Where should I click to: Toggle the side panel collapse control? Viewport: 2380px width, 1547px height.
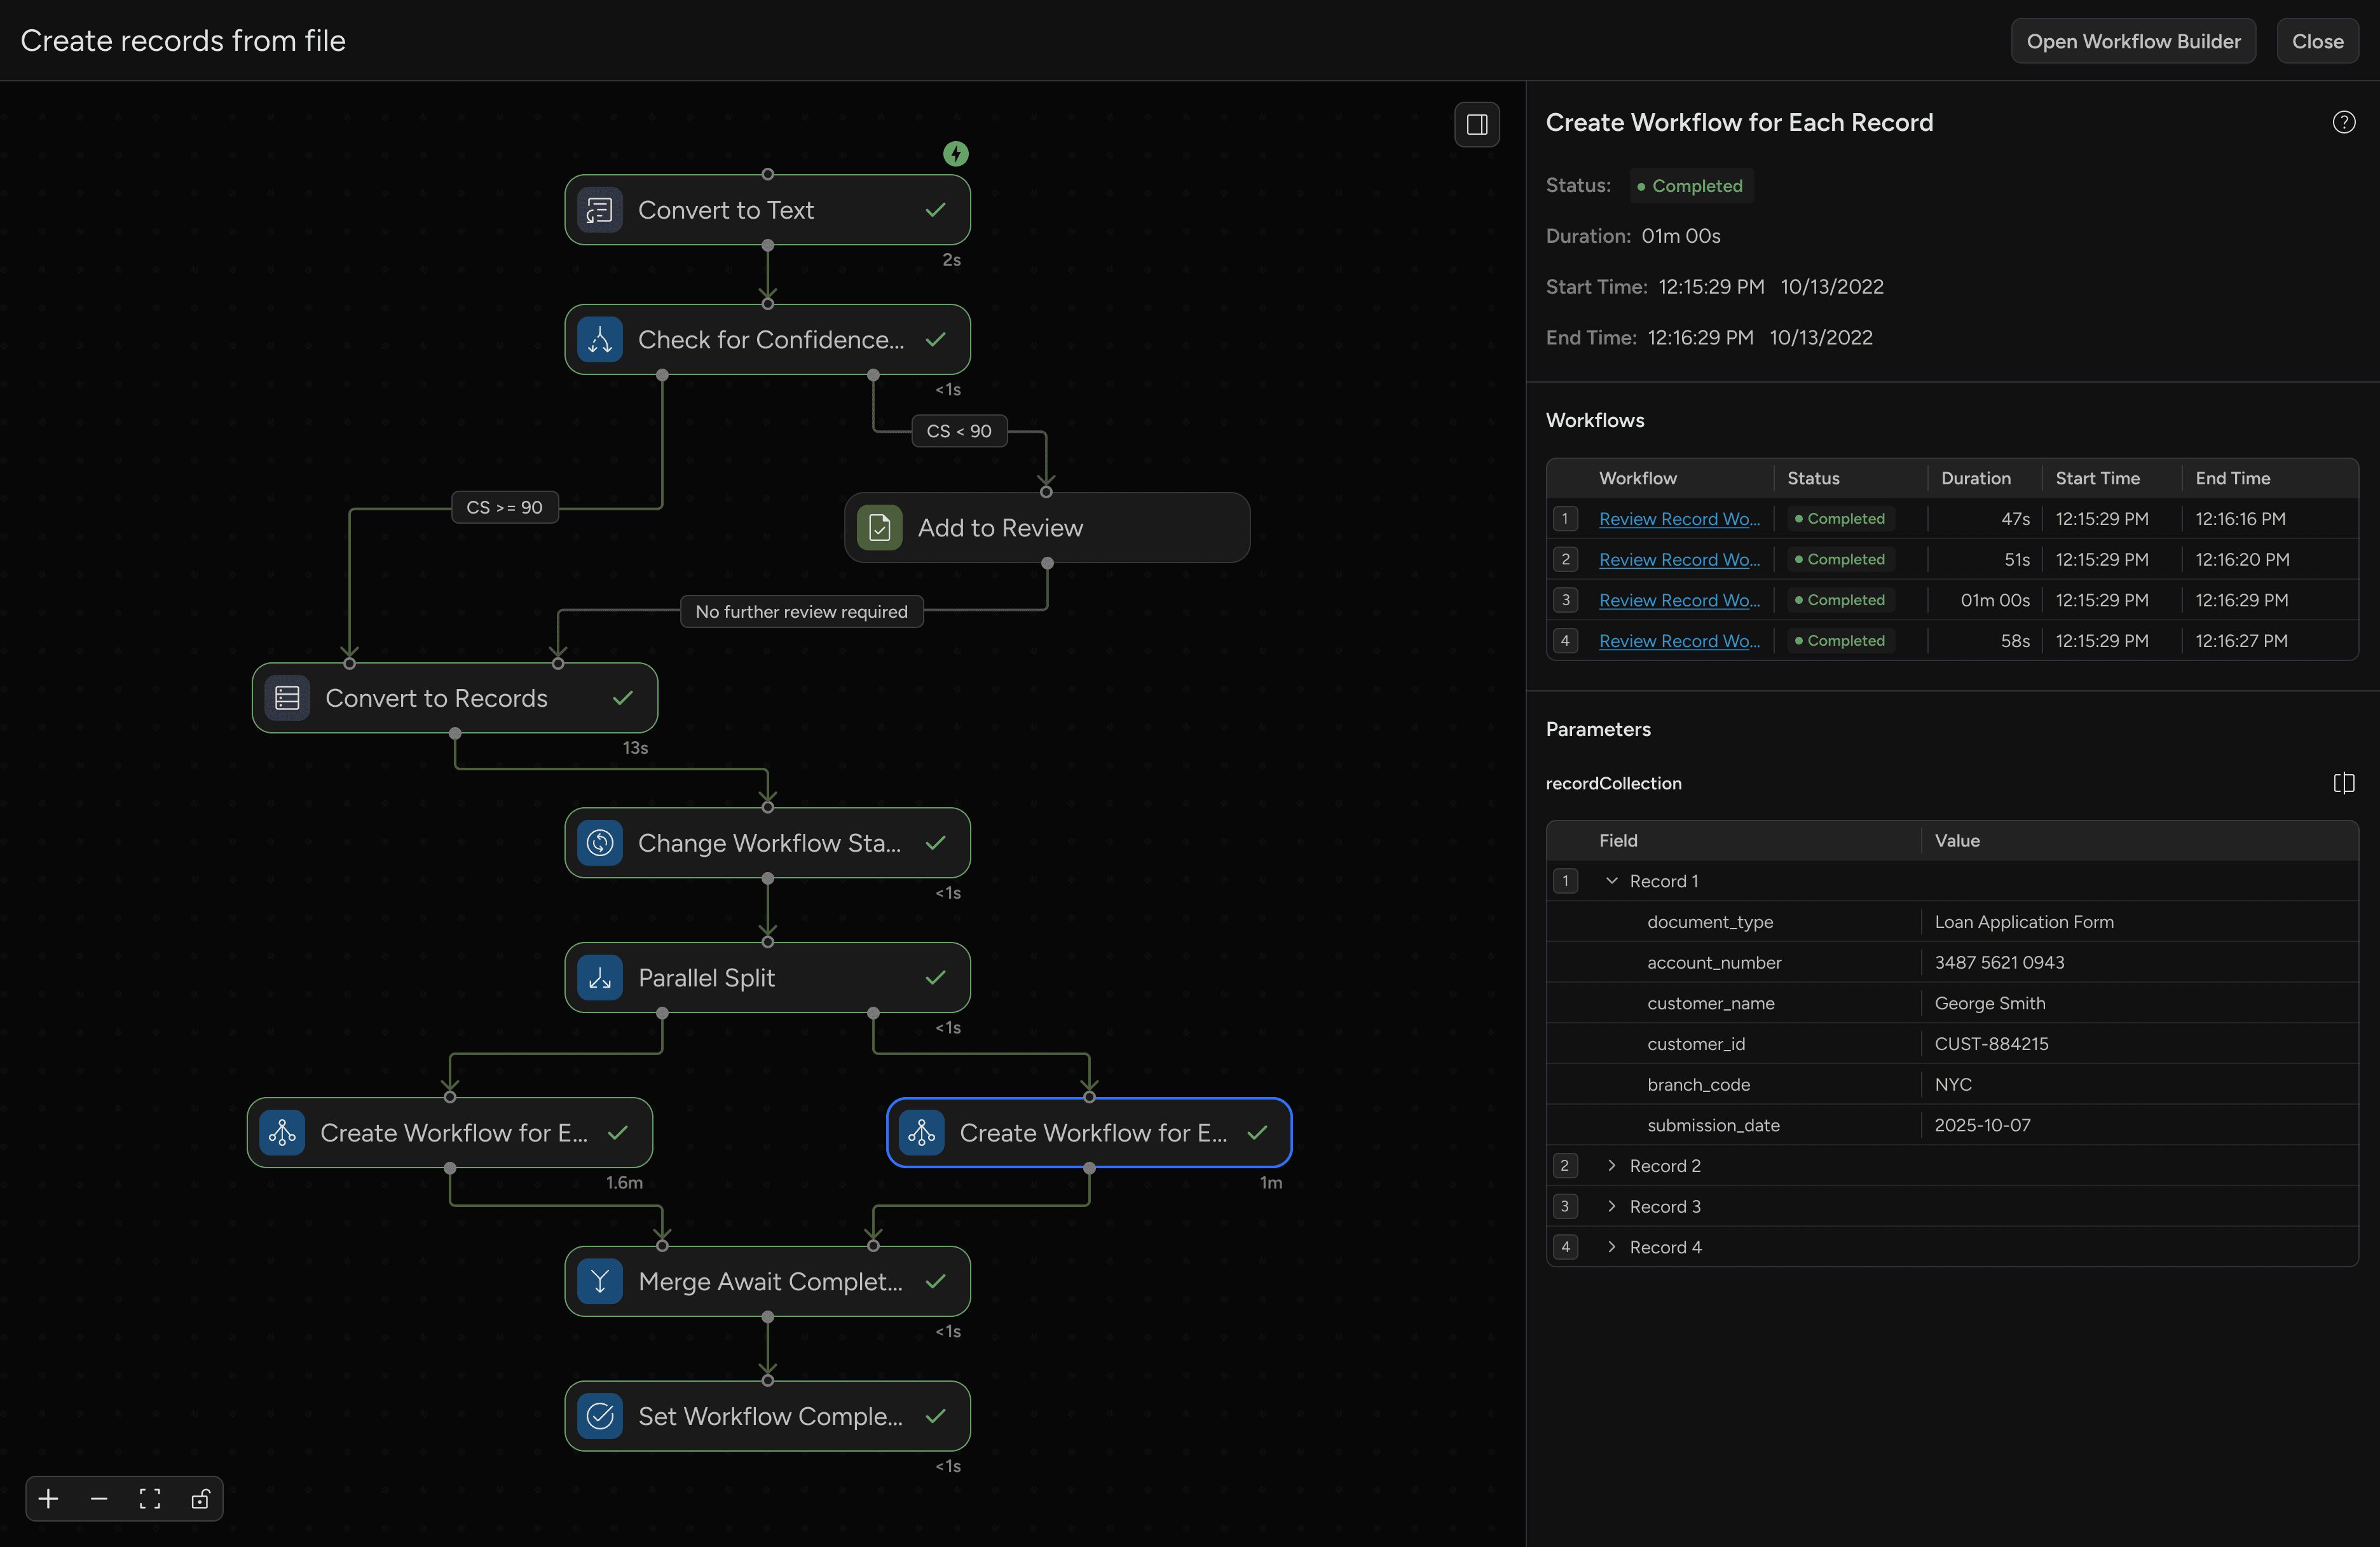pos(1476,124)
